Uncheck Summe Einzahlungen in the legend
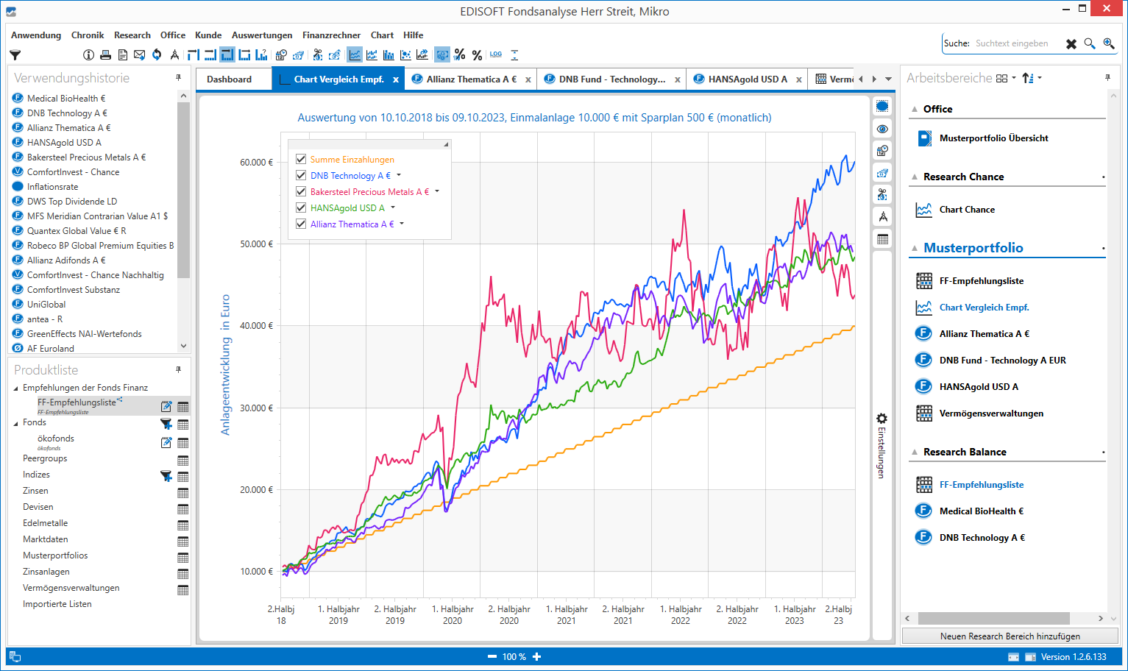This screenshot has height=671, width=1128. tap(301, 159)
